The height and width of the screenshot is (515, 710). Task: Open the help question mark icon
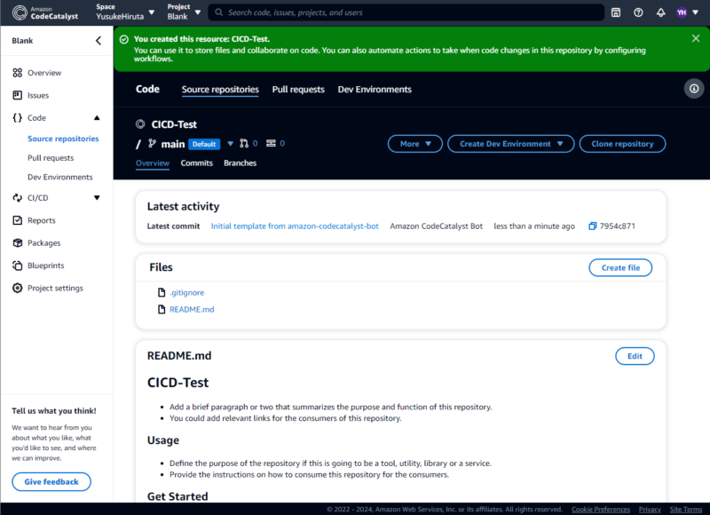click(x=636, y=12)
